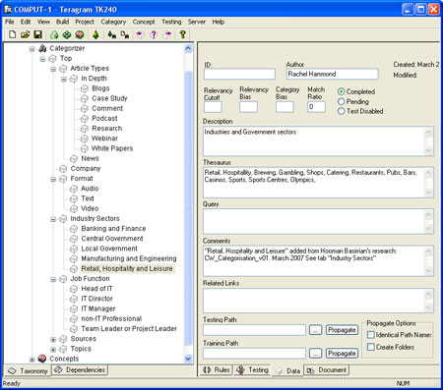
Task: Switch to the Dependencies tab
Action: (x=80, y=370)
